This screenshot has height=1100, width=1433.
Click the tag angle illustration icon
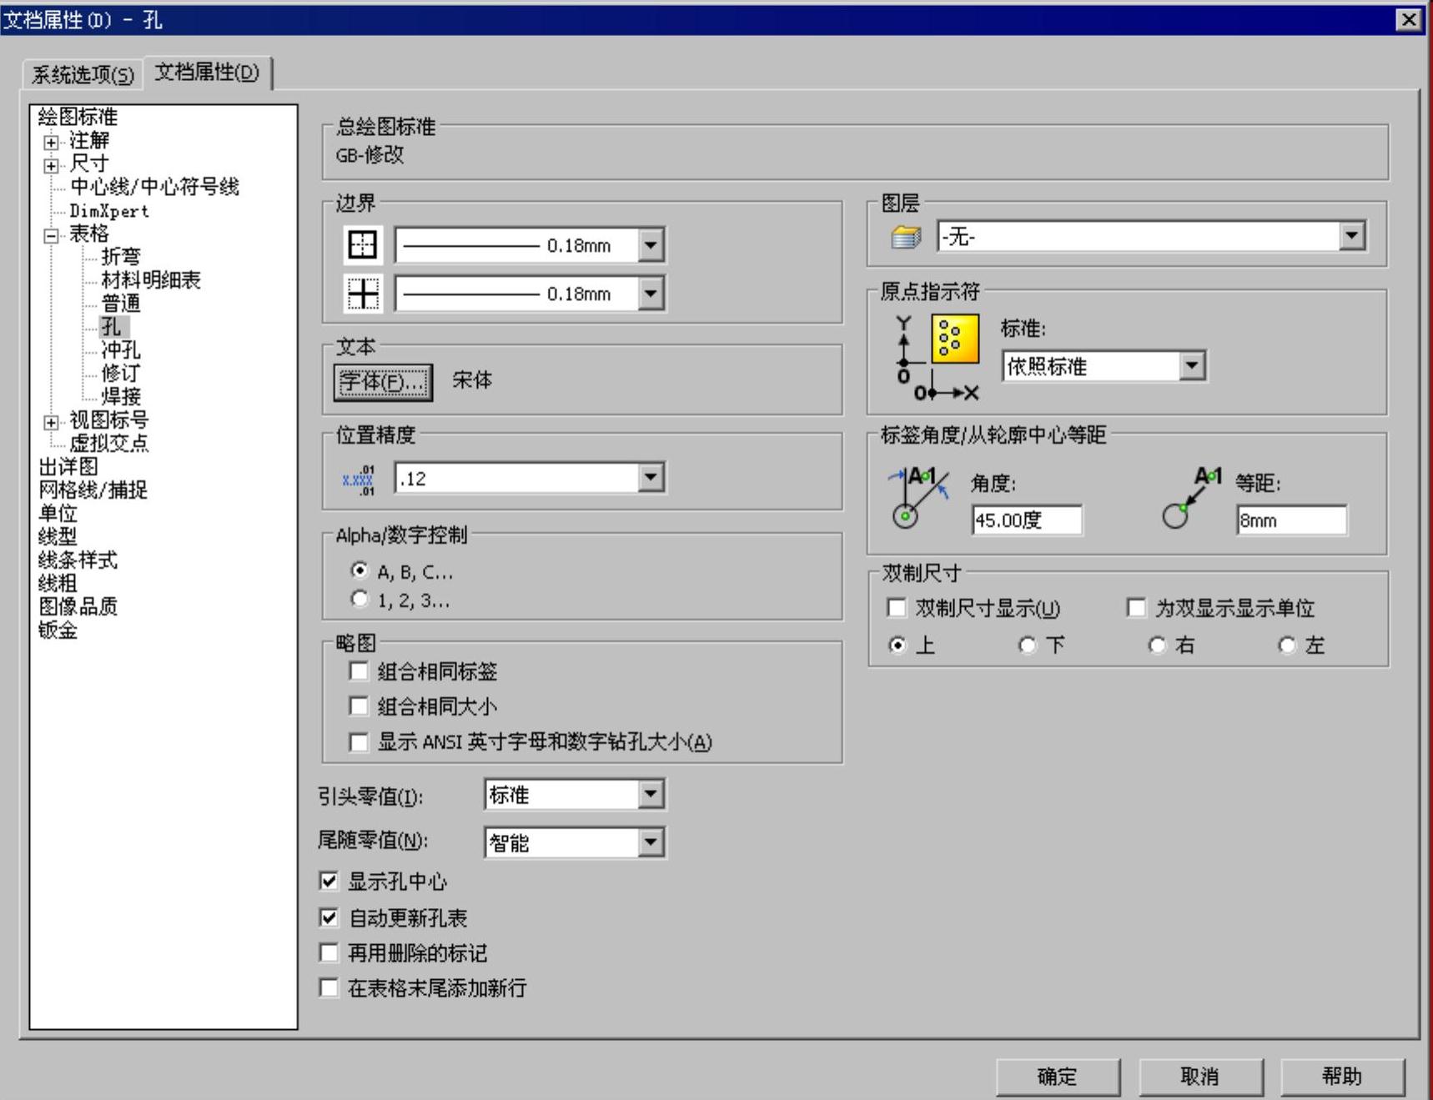tap(918, 498)
